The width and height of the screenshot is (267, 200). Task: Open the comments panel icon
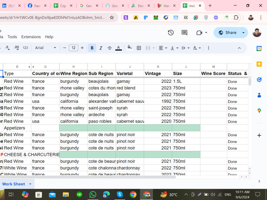coord(184,33)
